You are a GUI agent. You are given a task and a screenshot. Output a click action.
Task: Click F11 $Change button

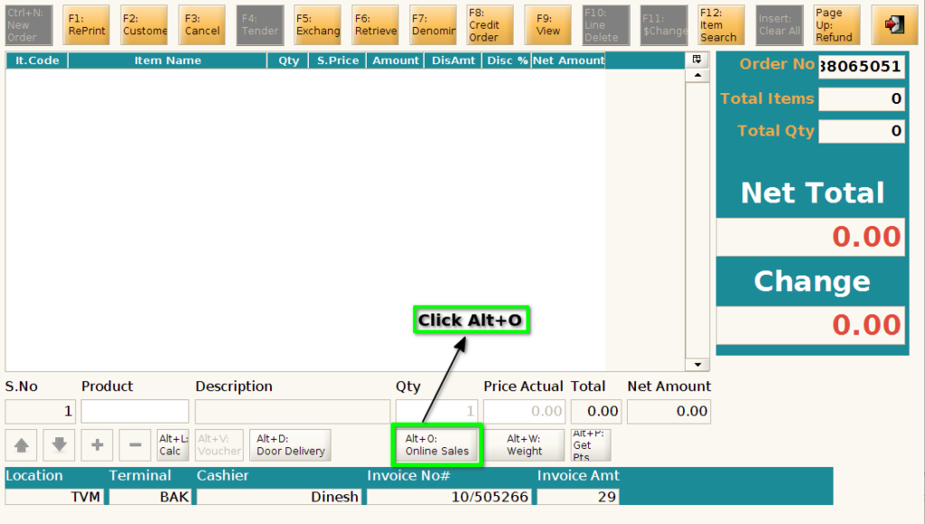[664, 24]
